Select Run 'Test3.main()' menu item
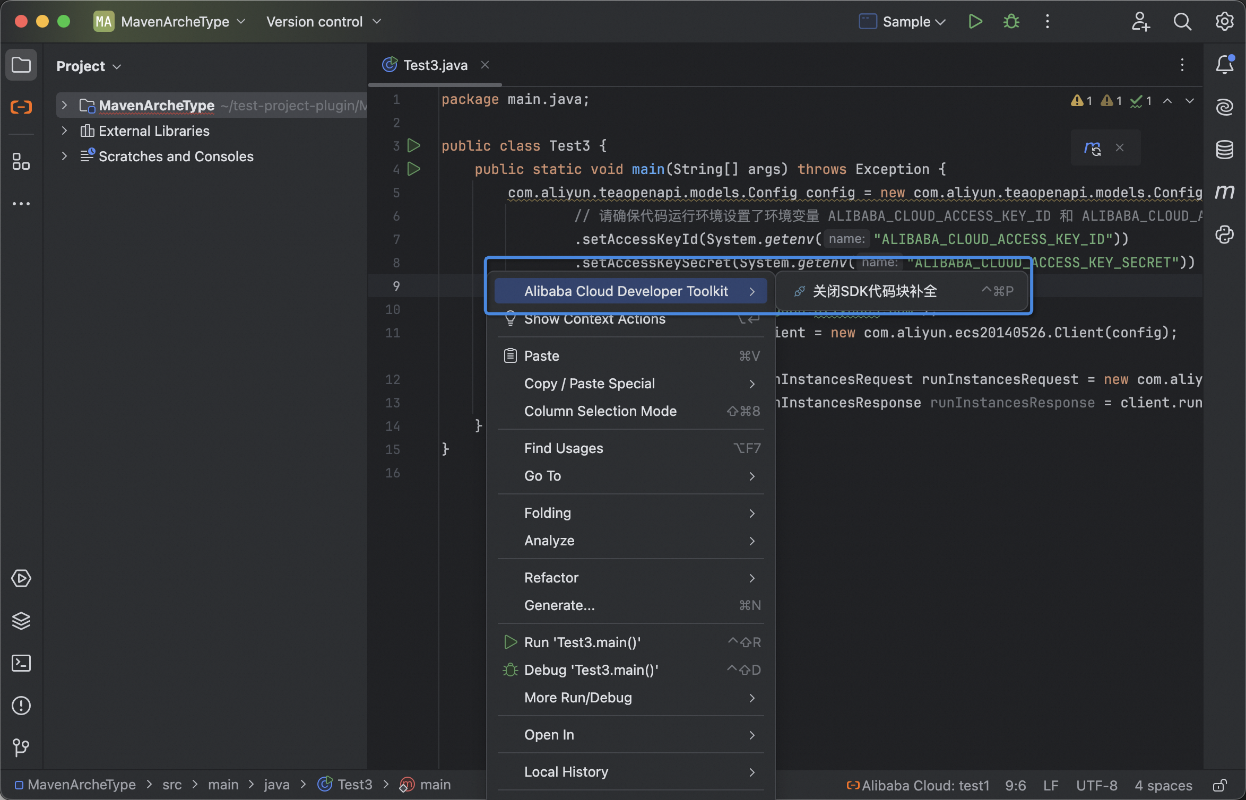 point(630,642)
